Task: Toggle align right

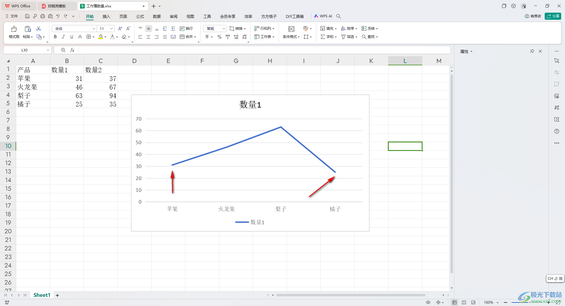Action: pos(157,37)
